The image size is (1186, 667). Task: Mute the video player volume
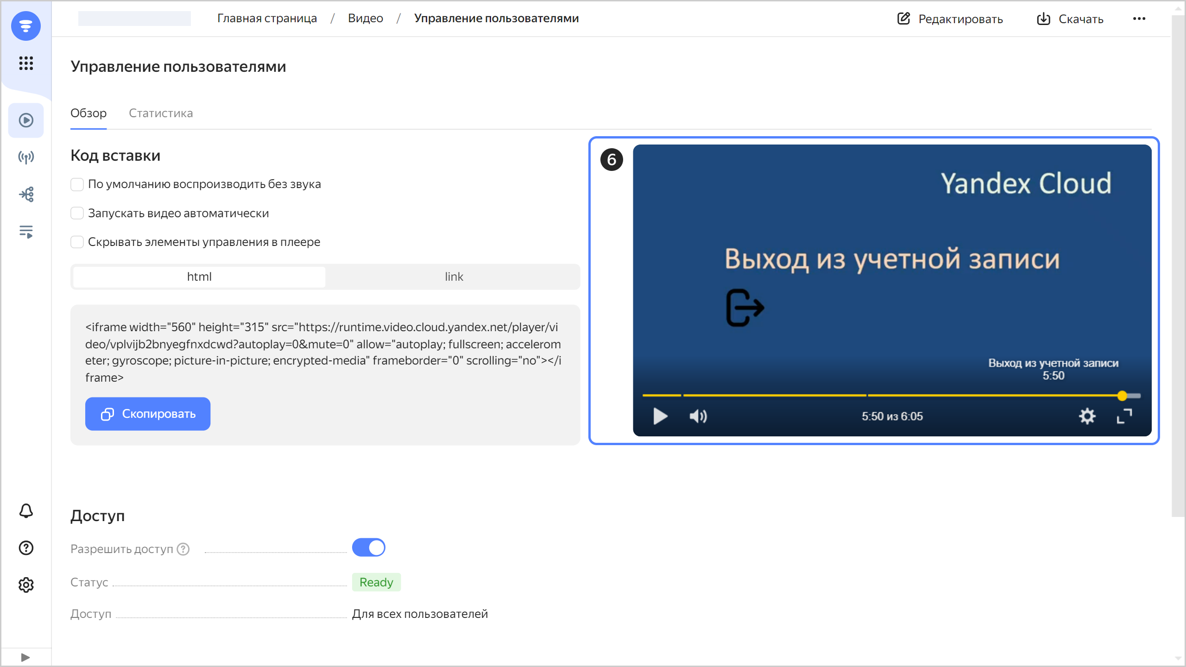pyautogui.click(x=698, y=416)
